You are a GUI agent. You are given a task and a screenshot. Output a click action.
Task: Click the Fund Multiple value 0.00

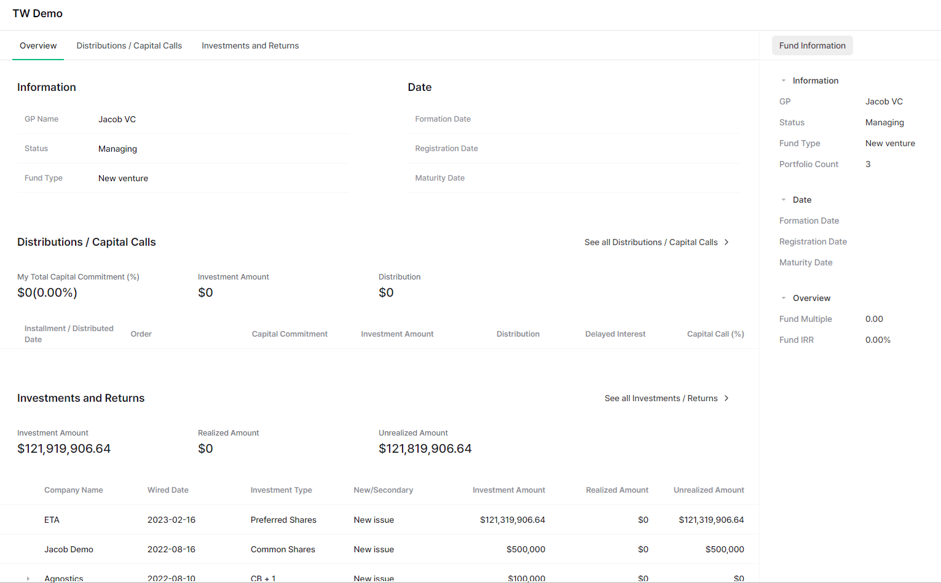pyautogui.click(x=874, y=319)
